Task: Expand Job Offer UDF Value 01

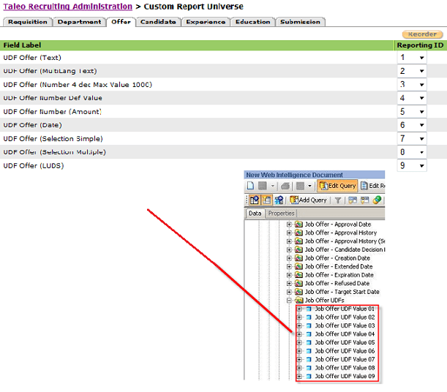Action: [x=299, y=309]
